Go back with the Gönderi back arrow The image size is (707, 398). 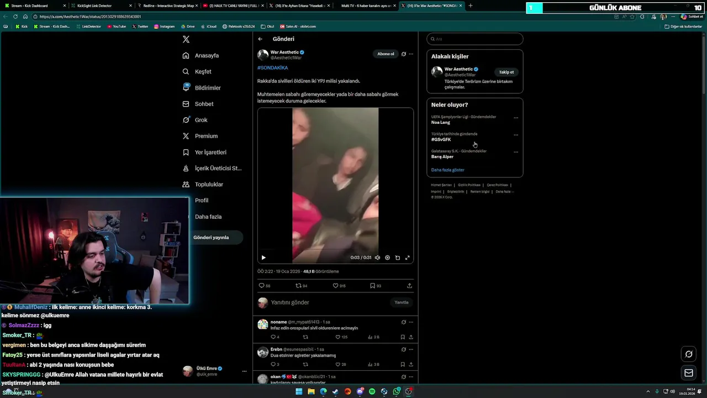click(x=260, y=39)
